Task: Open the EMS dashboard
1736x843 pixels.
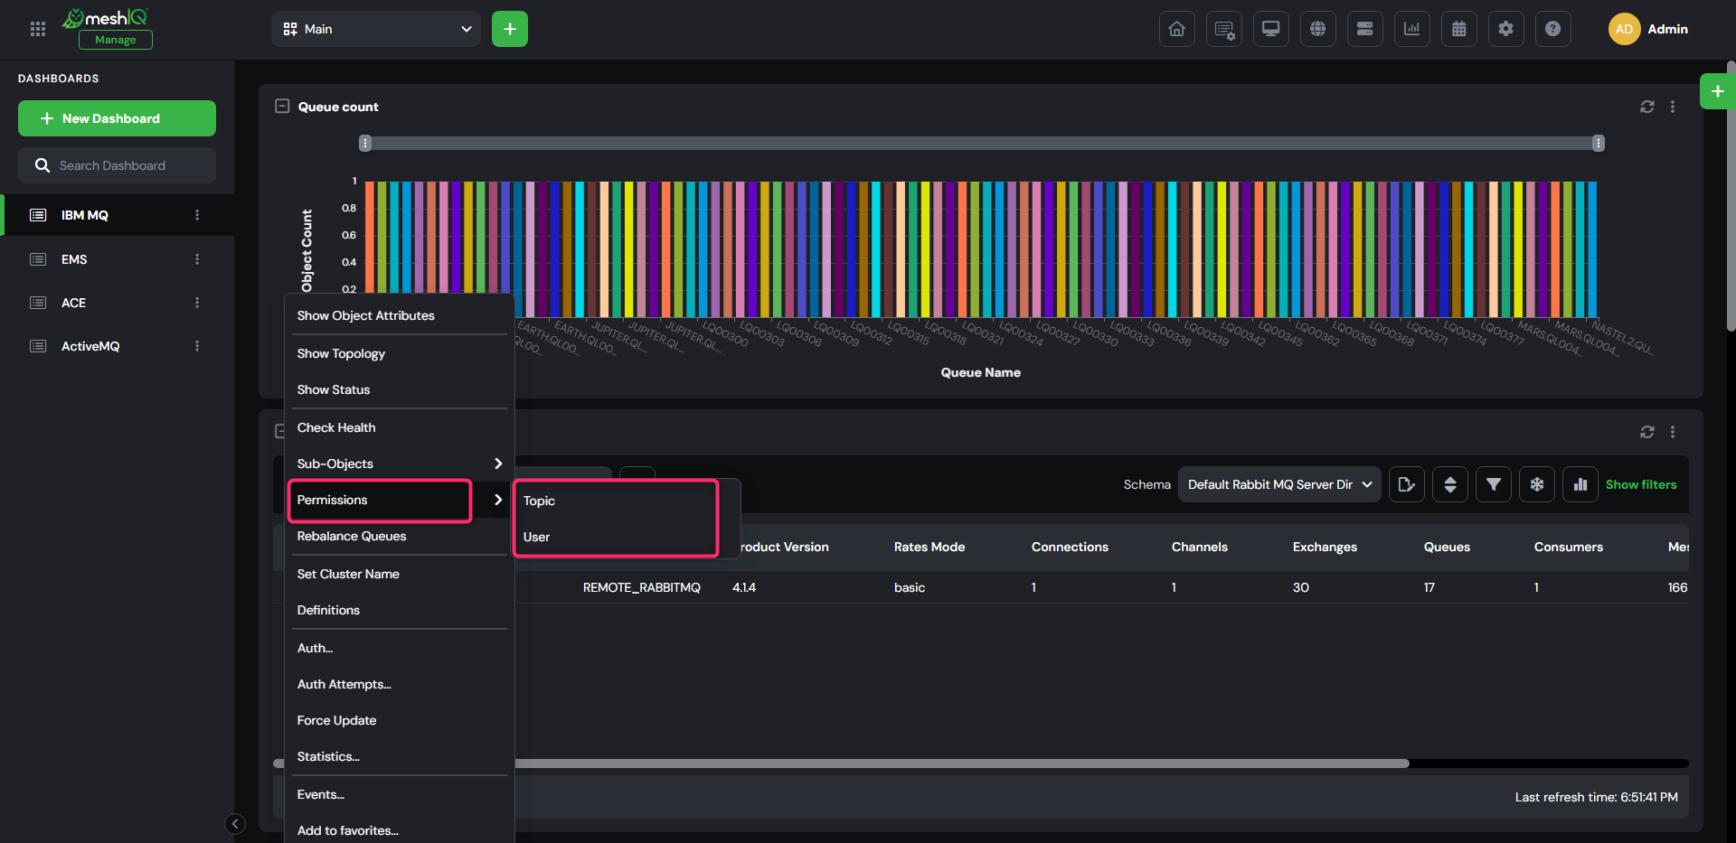Action: 74,259
